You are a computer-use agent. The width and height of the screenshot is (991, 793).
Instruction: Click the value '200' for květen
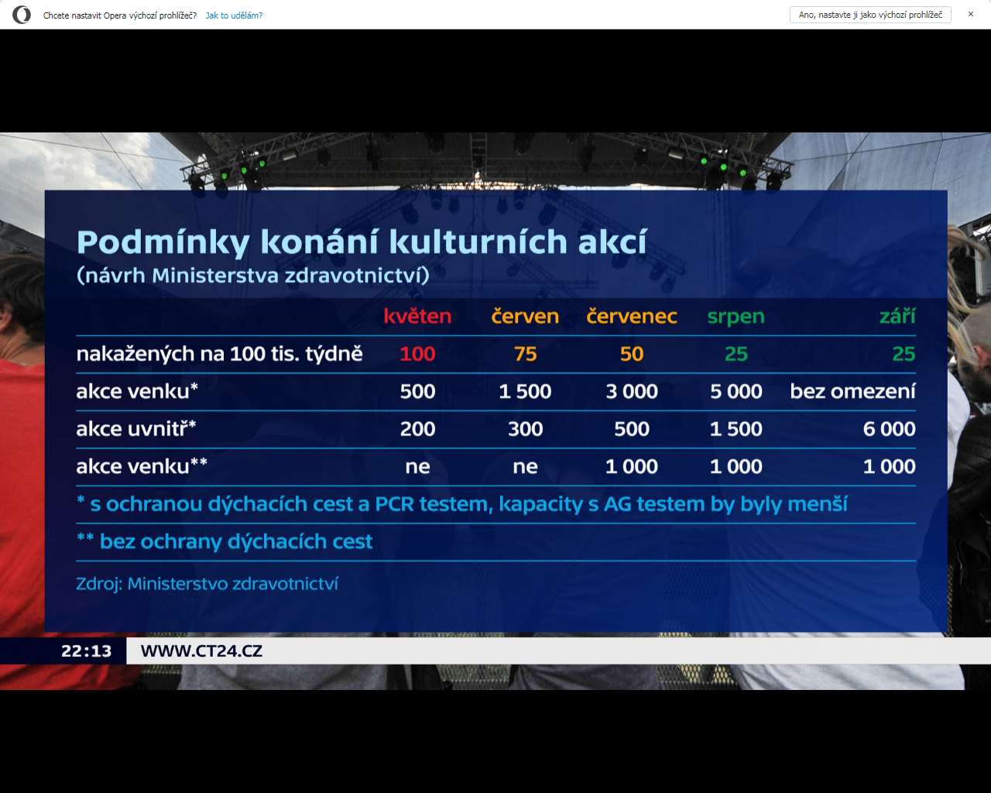[x=417, y=429]
